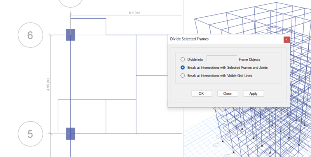The height and width of the screenshot is (157, 311).
Task: Choose "Break at Intersections with Visible Grid Lines"
Action: (182, 75)
